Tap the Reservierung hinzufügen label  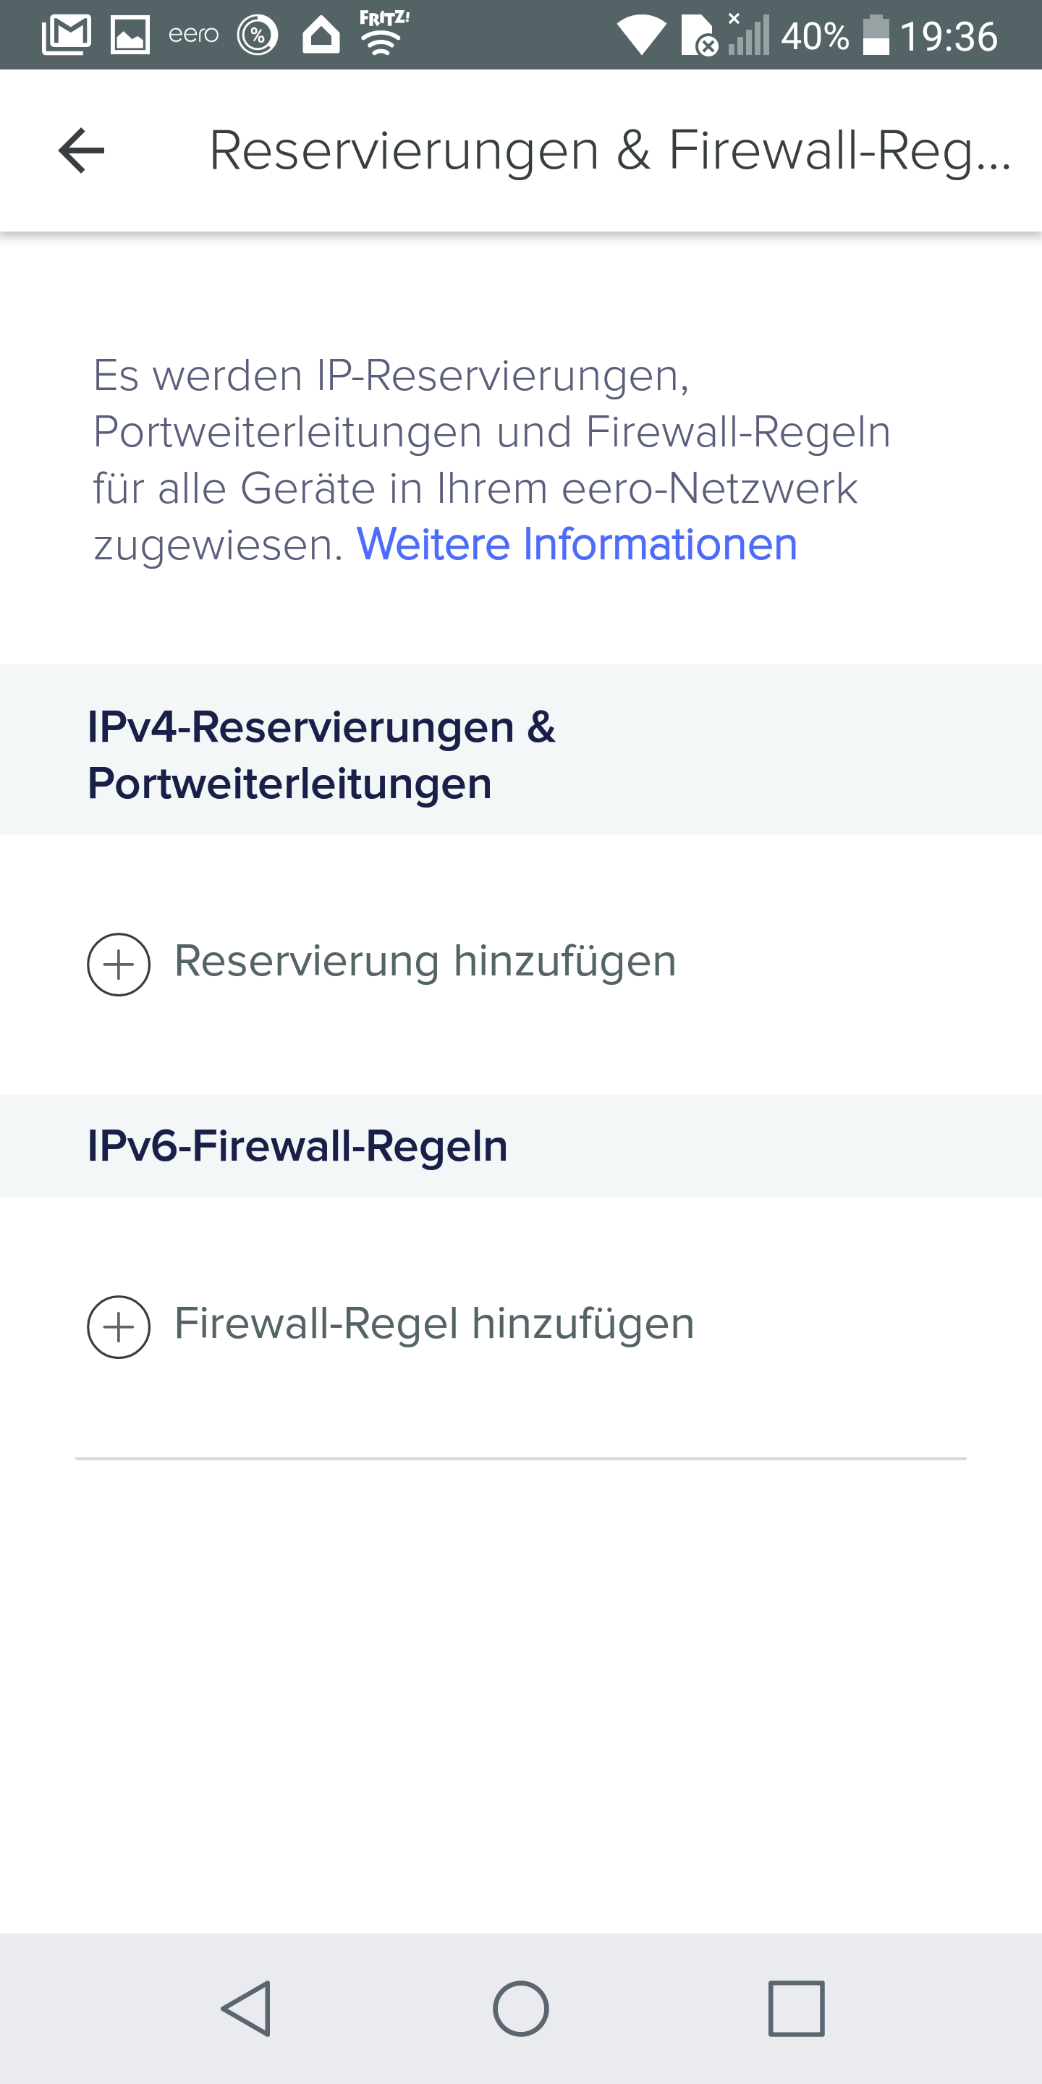click(x=425, y=961)
